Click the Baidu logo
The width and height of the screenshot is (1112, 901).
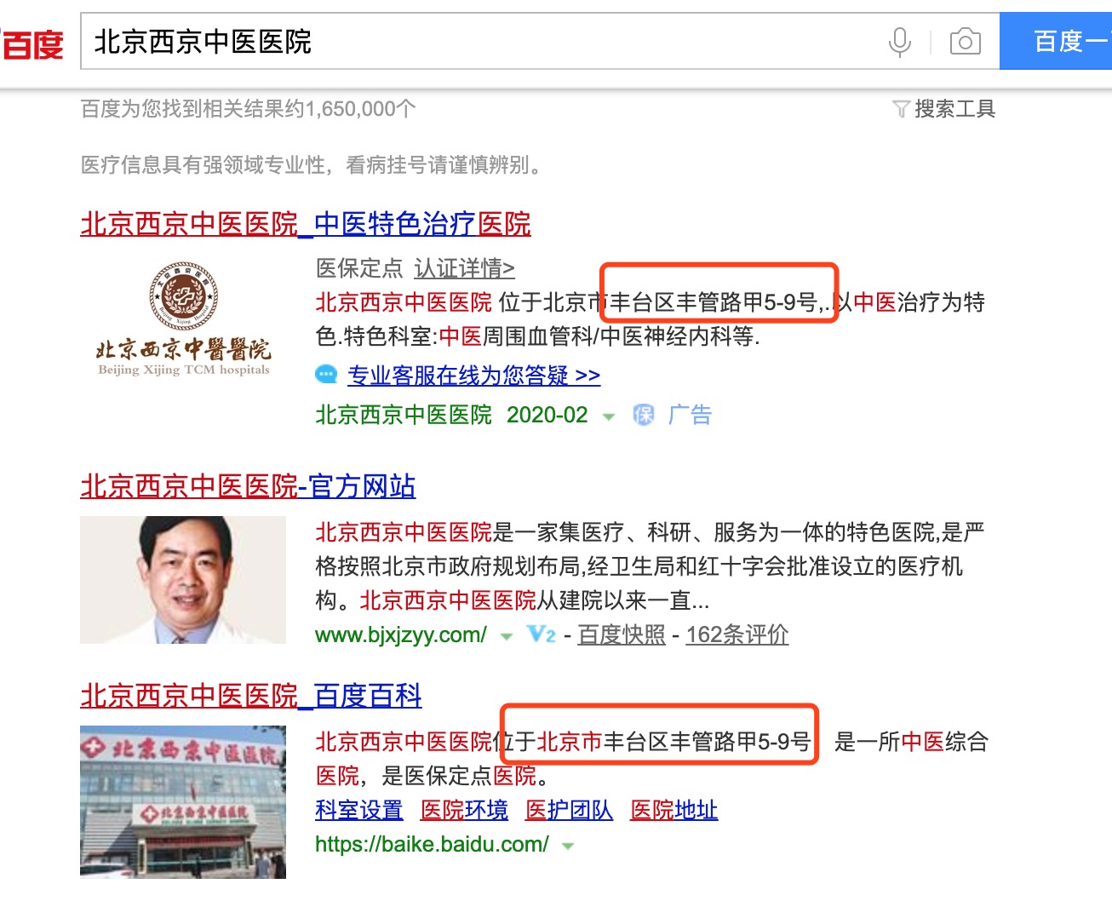coord(32,44)
